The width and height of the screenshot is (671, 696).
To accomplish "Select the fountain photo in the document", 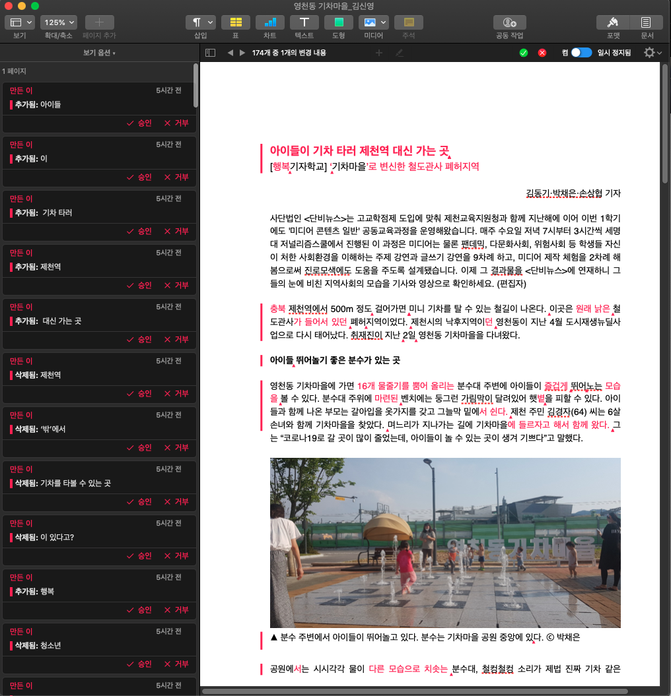I will click(445, 542).
